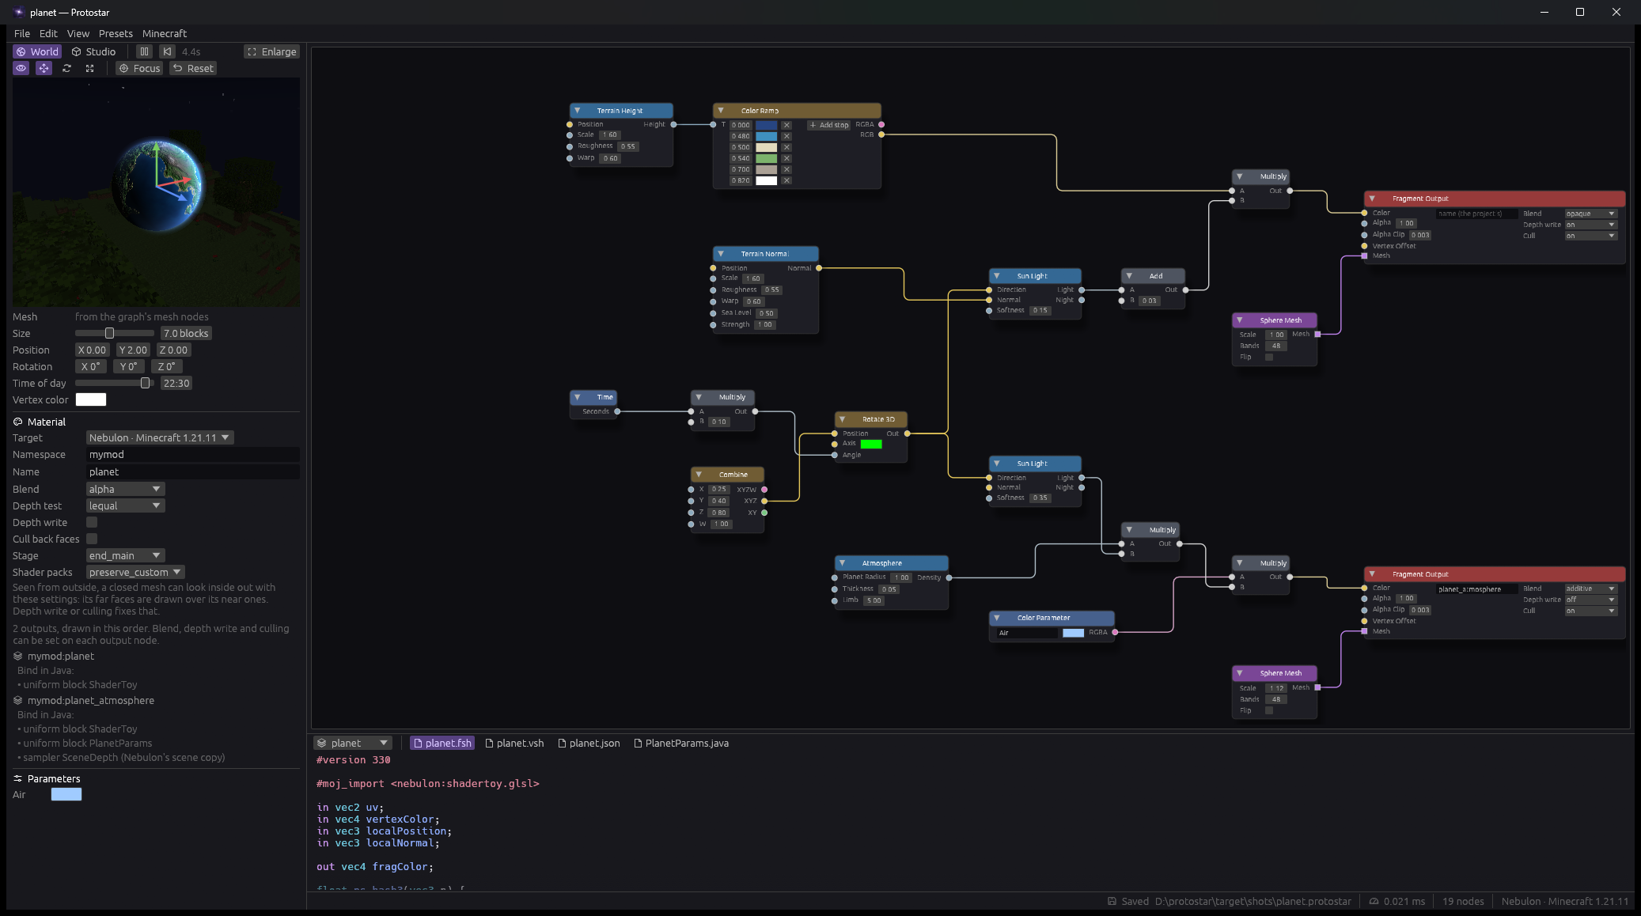Open the planet.vsh tab
Screen dimensions: 1641x916
pos(514,743)
